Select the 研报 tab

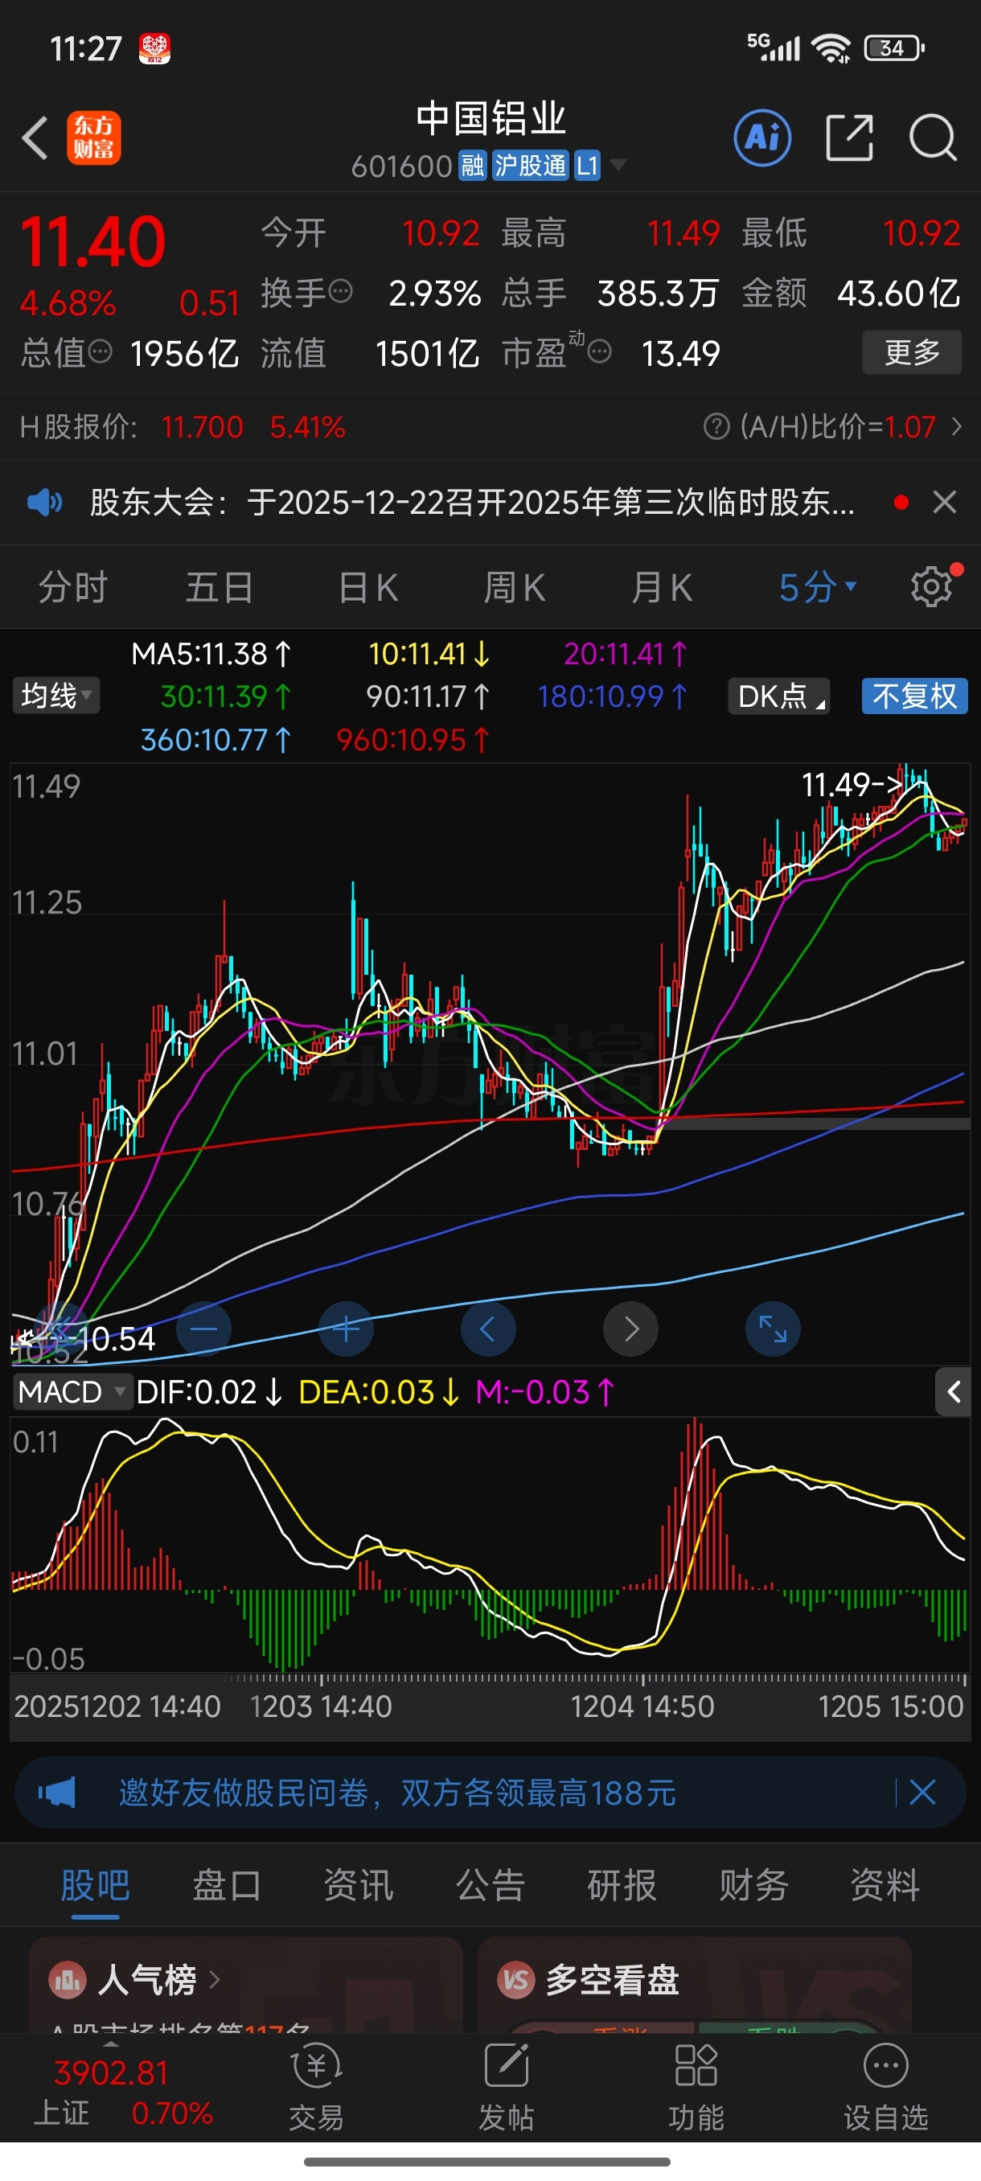[x=622, y=1885]
